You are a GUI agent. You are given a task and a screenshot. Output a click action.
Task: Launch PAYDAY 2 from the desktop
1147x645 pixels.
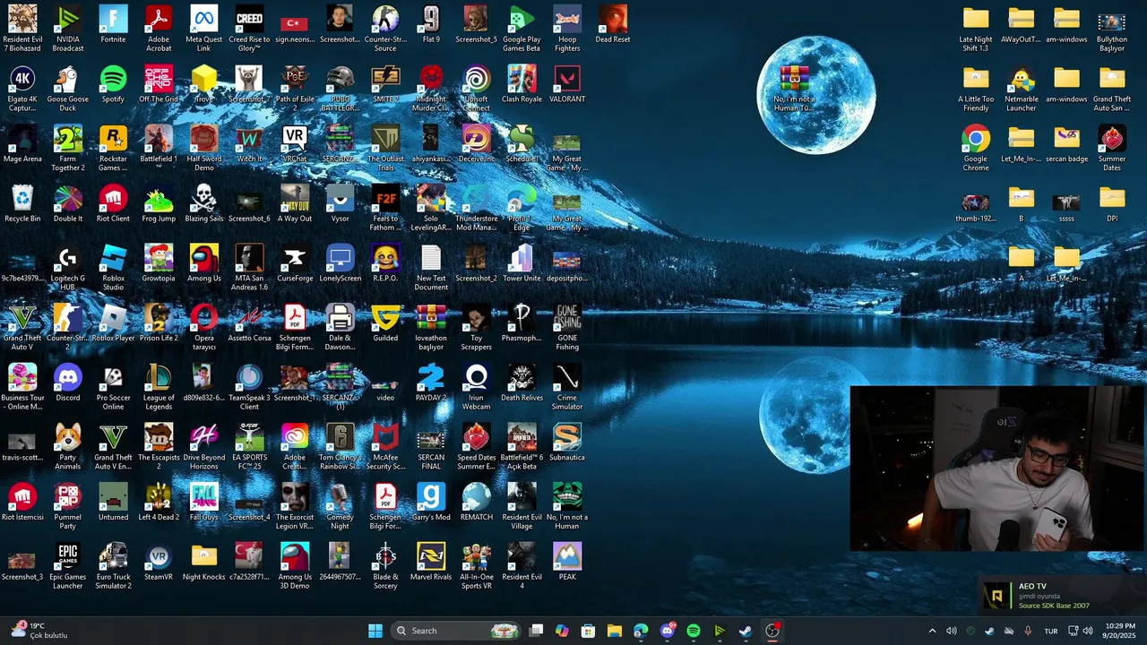[431, 383]
